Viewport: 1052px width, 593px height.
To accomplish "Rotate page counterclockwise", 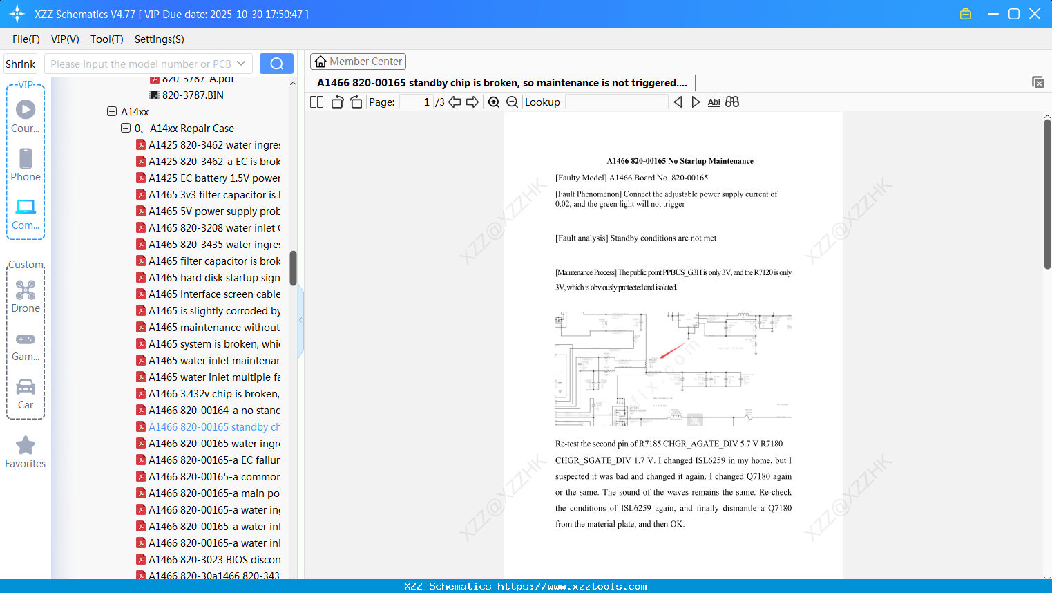I will tap(338, 102).
